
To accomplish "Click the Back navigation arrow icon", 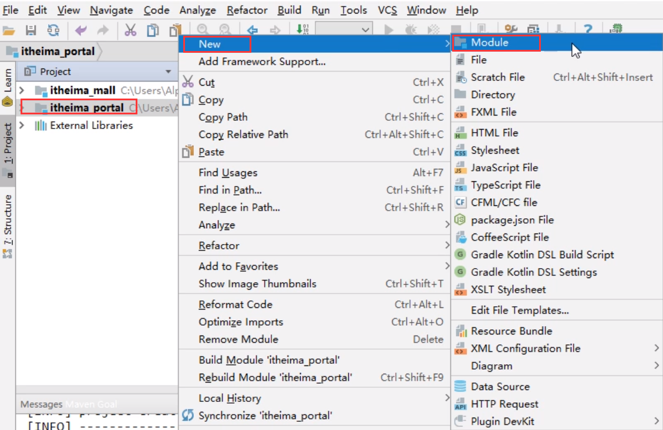I will 253,29.
